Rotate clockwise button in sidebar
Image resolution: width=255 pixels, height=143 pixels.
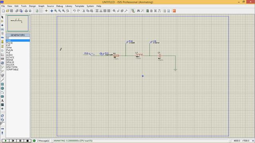[x=2, y=116]
